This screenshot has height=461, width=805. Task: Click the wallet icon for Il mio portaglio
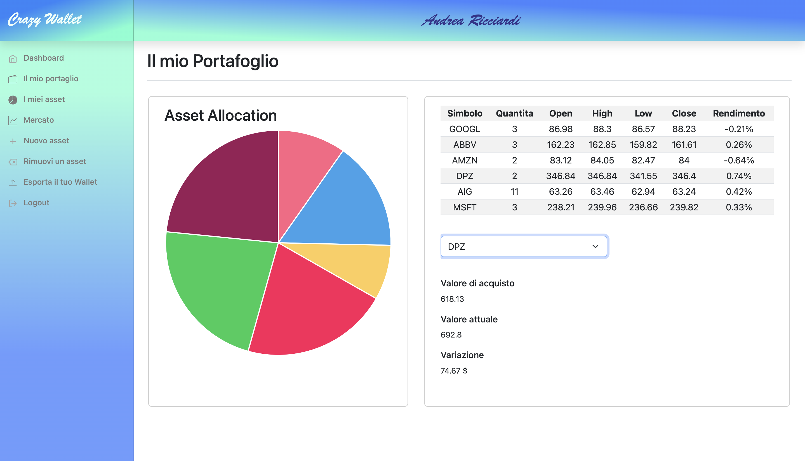13,79
